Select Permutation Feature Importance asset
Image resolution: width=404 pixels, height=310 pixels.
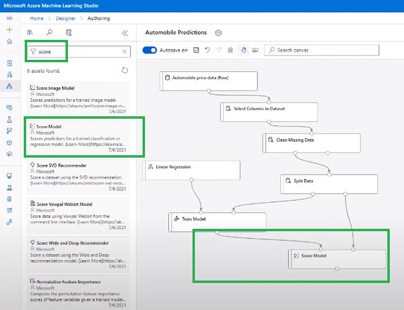click(78, 292)
